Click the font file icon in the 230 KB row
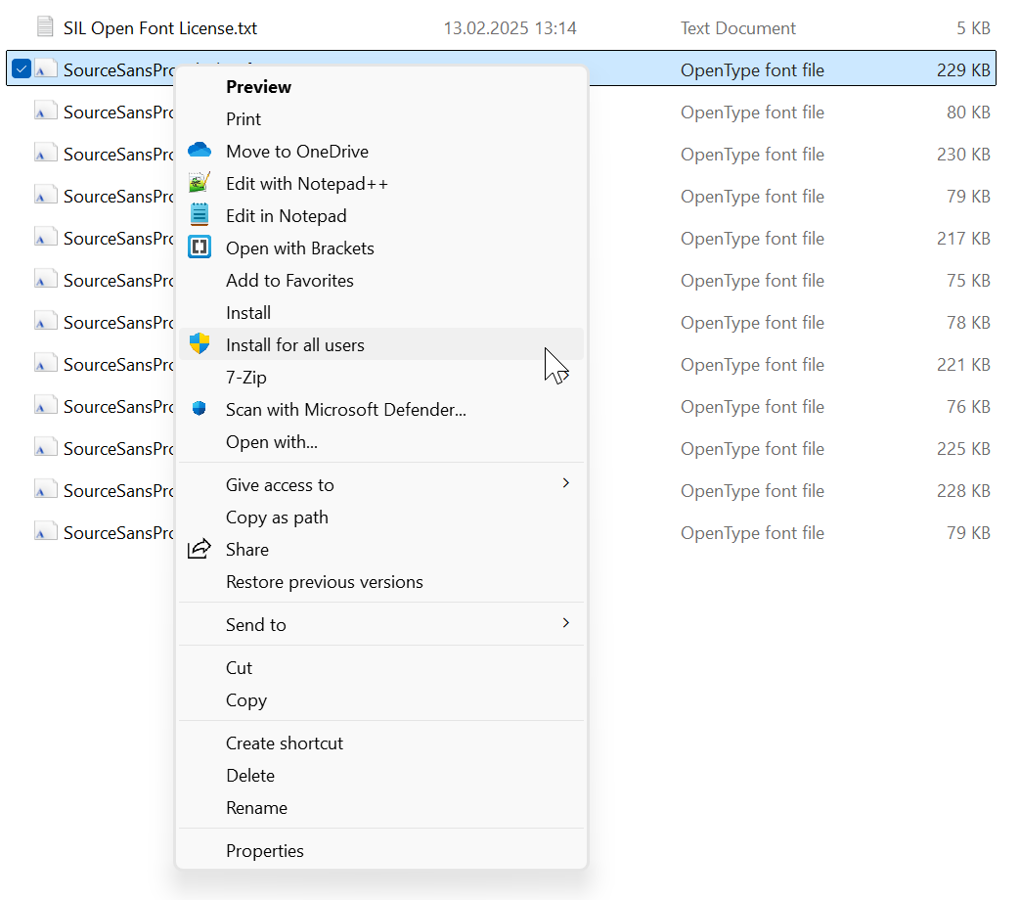This screenshot has height=900, width=1020. tap(45, 154)
